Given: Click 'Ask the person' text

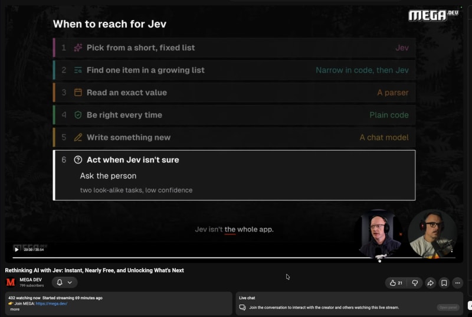Looking at the screenshot, I should click(108, 176).
